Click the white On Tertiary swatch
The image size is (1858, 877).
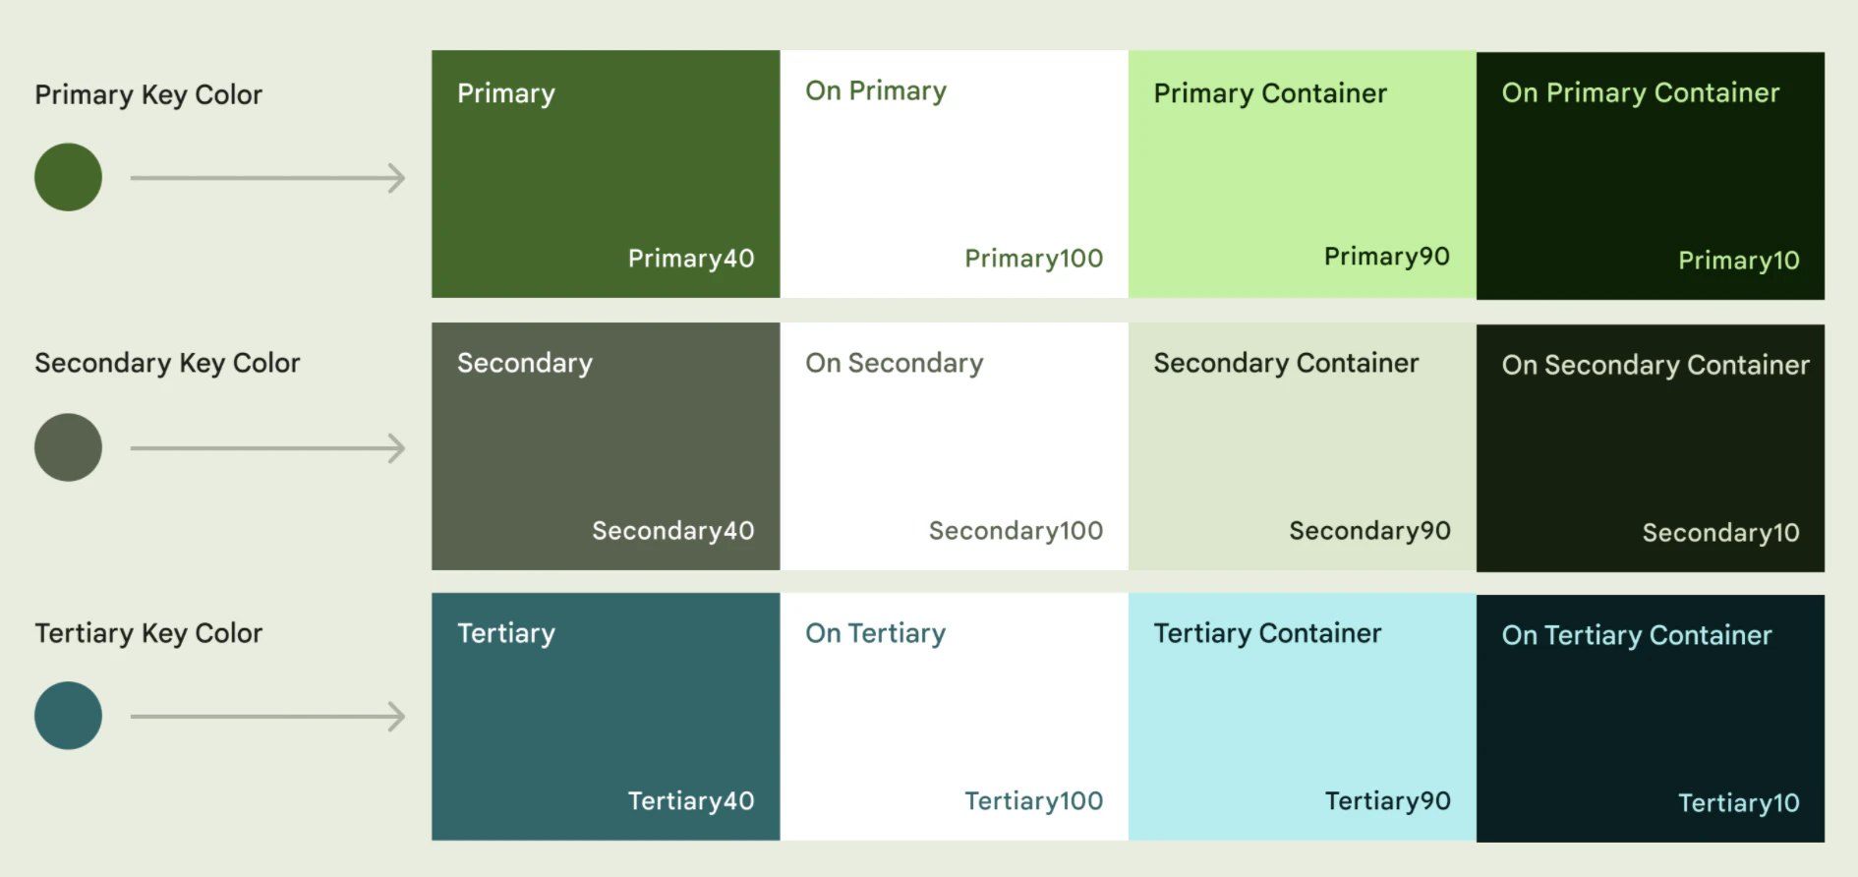[955, 717]
